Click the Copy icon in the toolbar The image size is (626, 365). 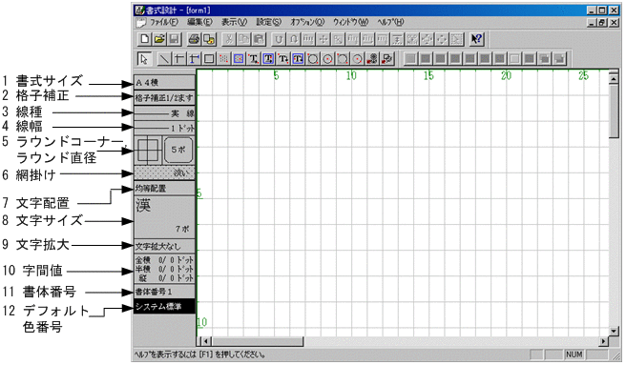click(x=244, y=39)
